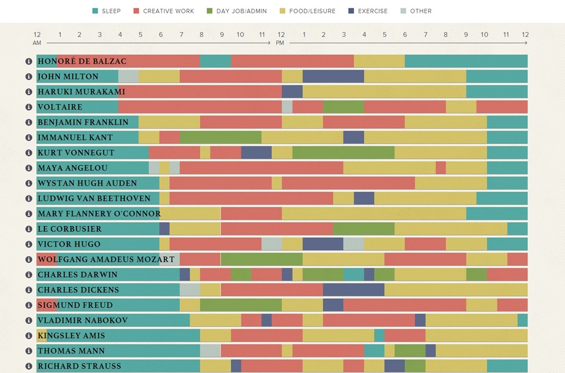Select the SLEEP legend label

(x=111, y=11)
